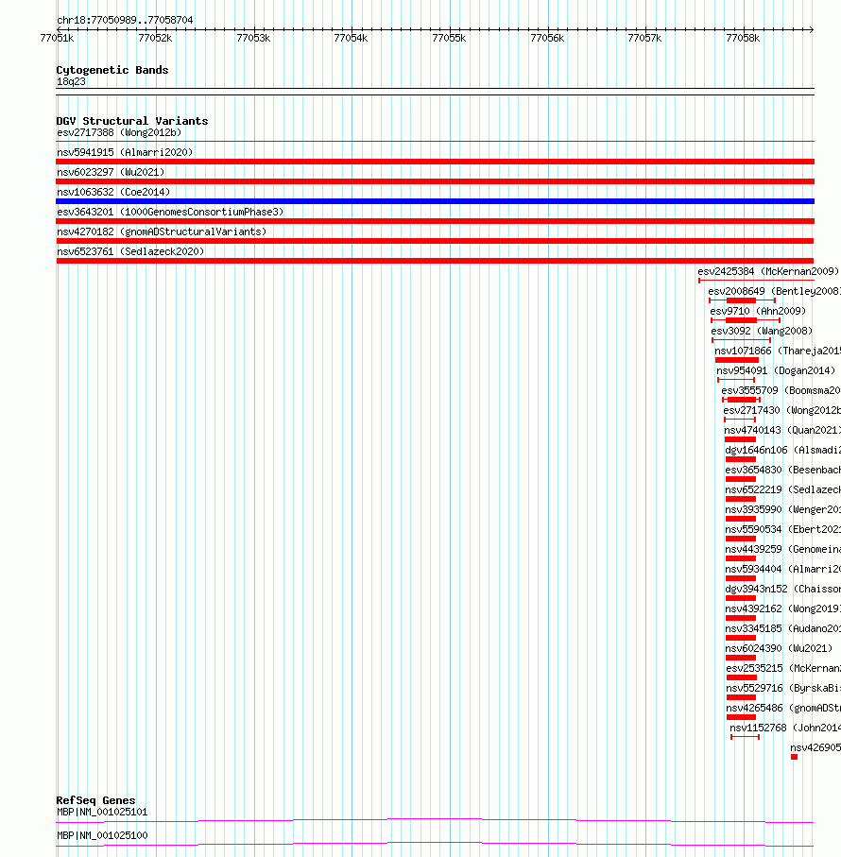841x857 pixels.
Task: Open transcript MBP|NM_001025101
Action: (x=102, y=813)
